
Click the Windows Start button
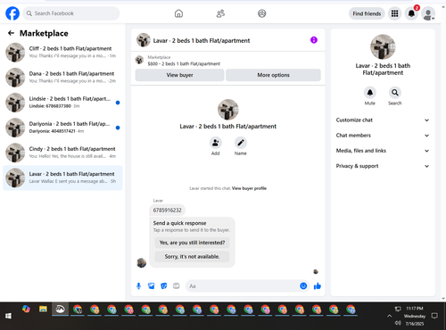(x=8, y=316)
